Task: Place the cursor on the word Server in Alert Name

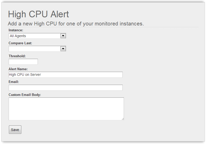Action: [36, 75]
